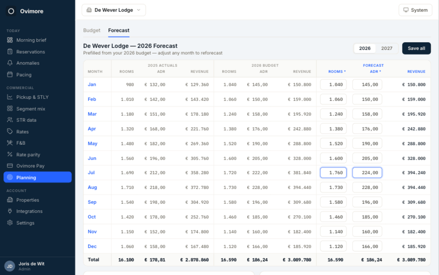
Task: Edit the Apr forecast rooms field
Action: point(333,129)
